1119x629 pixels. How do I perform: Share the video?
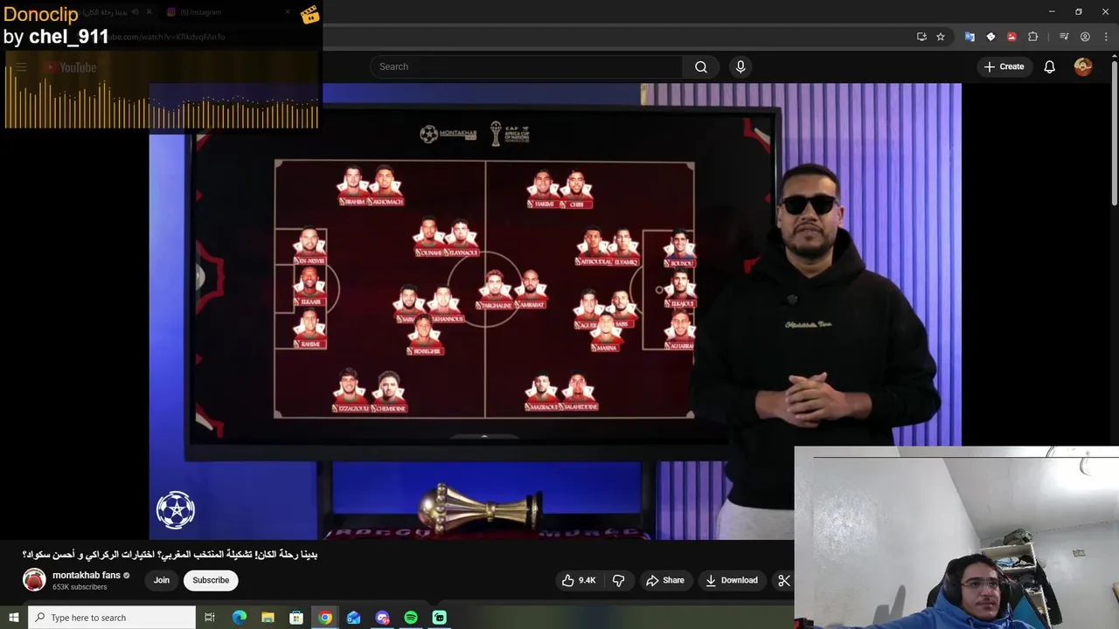(665, 580)
